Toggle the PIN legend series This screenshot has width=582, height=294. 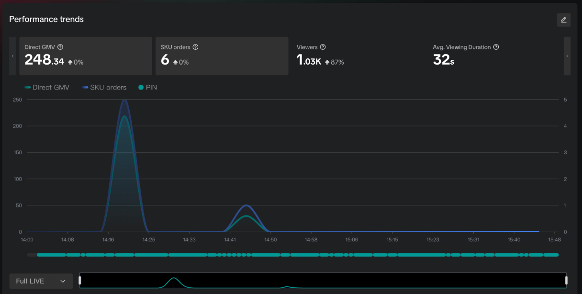[147, 88]
